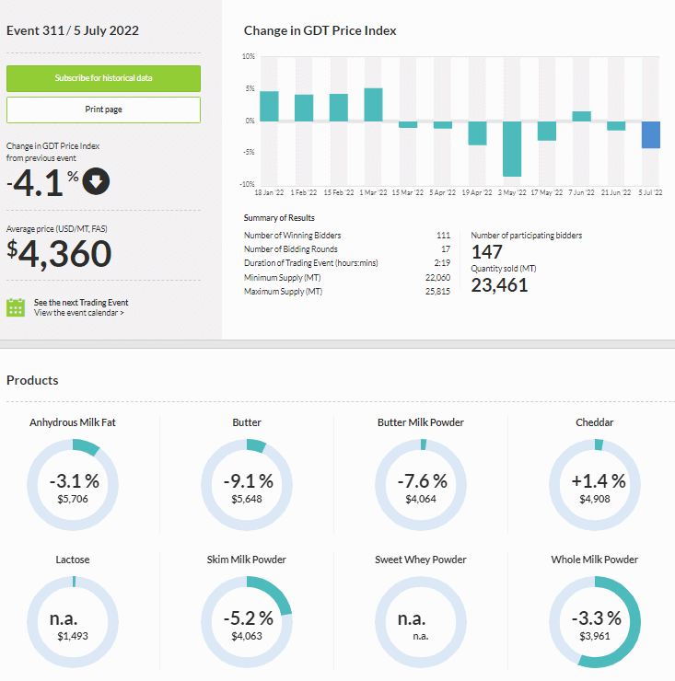Image resolution: width=675 pixels, height=681 pixels.
Task: Click the Products section heading
Action: 32,380
